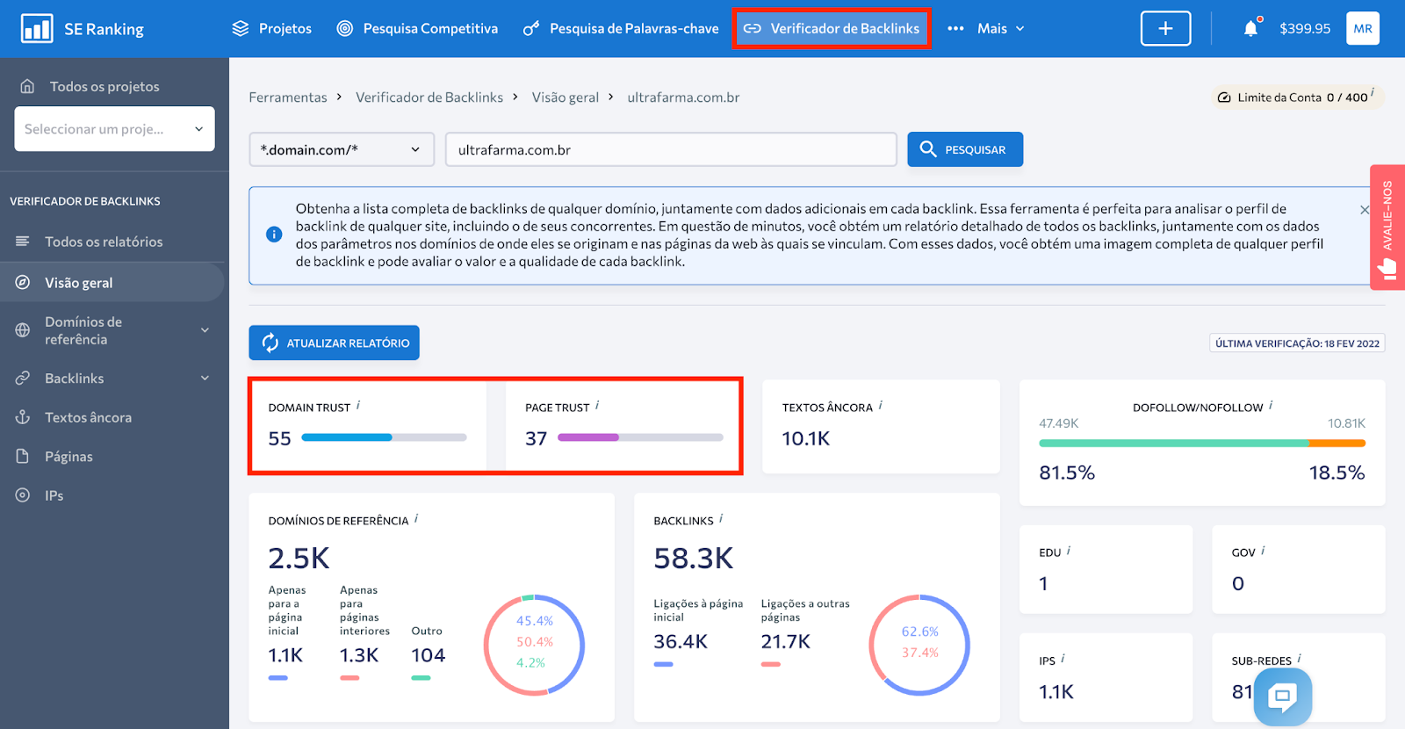Open Pesquisa Competitiva menu
Screen dimensions: 1405x729
417,28
